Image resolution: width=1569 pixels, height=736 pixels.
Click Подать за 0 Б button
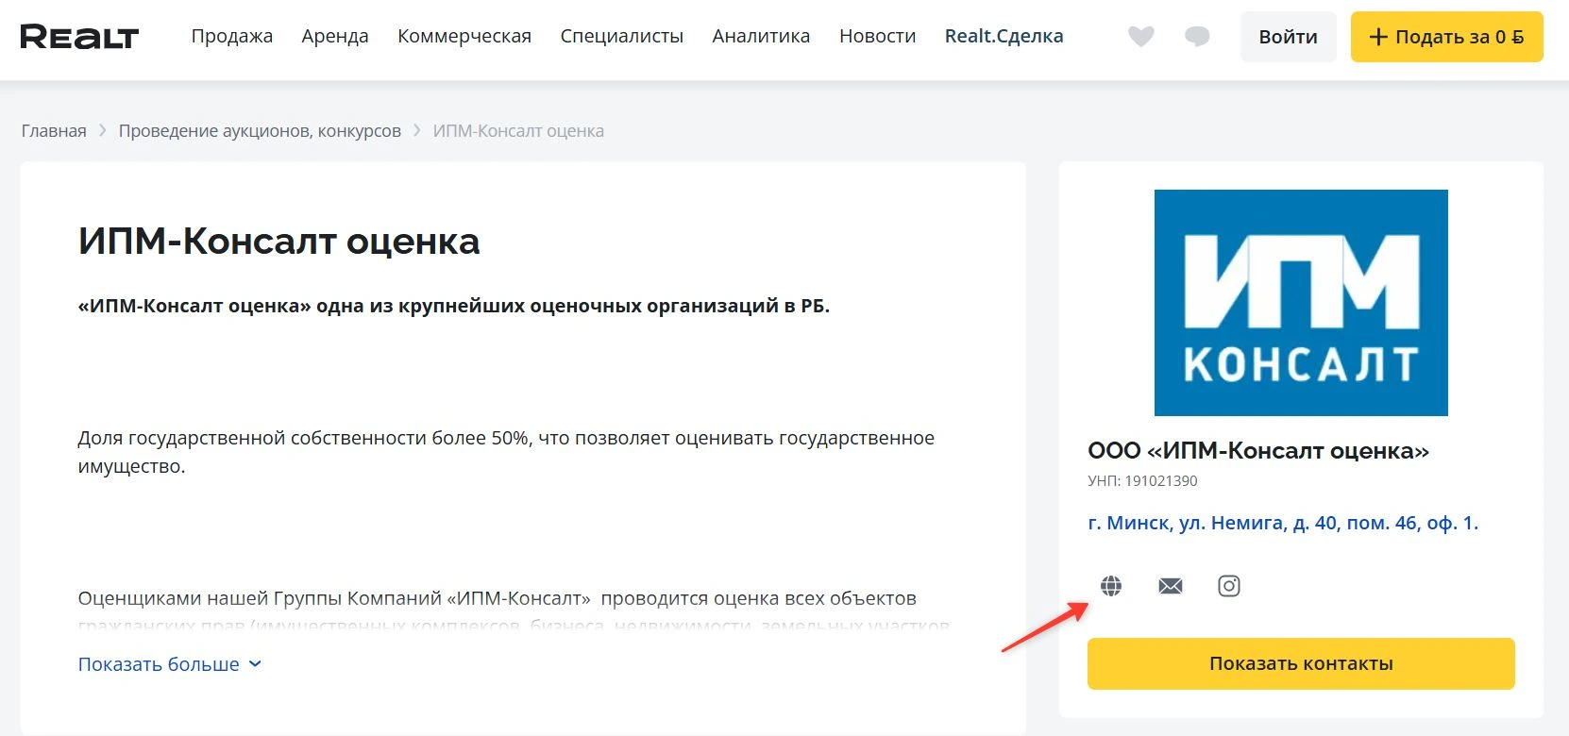pyautogui.click(x=1447, y=37)
